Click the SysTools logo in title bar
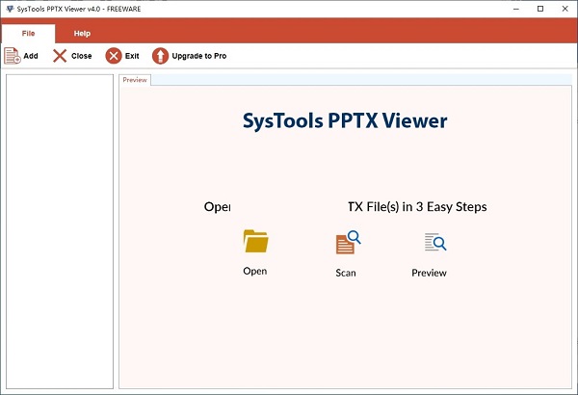 (10, 9)
